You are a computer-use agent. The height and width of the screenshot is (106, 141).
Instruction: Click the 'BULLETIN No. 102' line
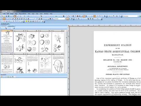point(117,60)
